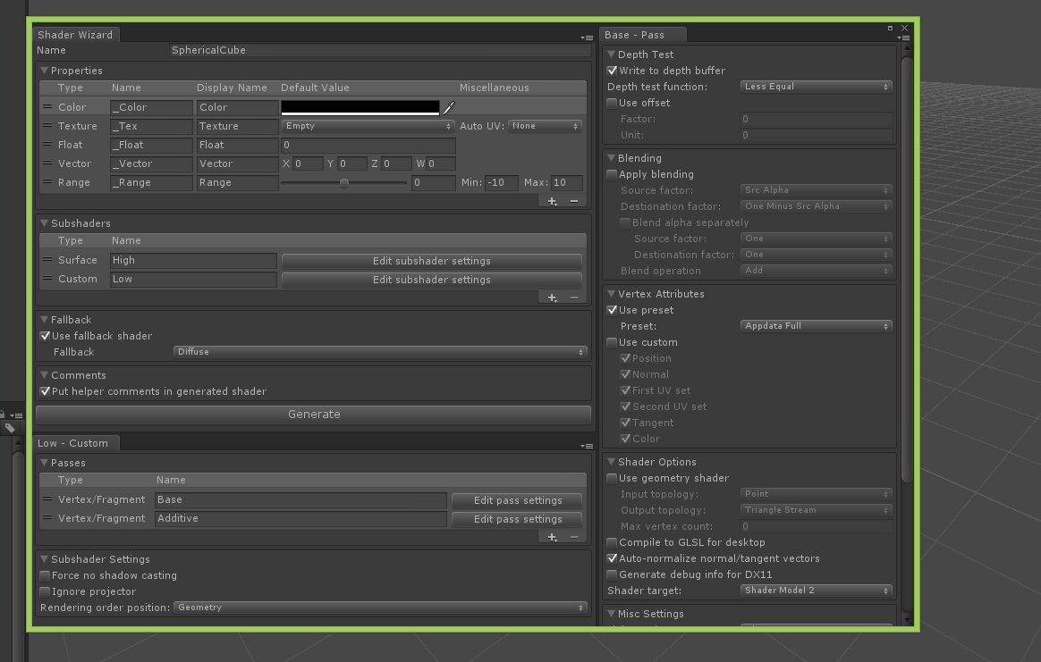Collapse the Subshaders section
The width and height of the screenshot is (1041, 662).
45,222
